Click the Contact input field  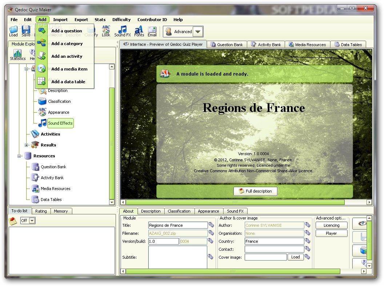274,249
